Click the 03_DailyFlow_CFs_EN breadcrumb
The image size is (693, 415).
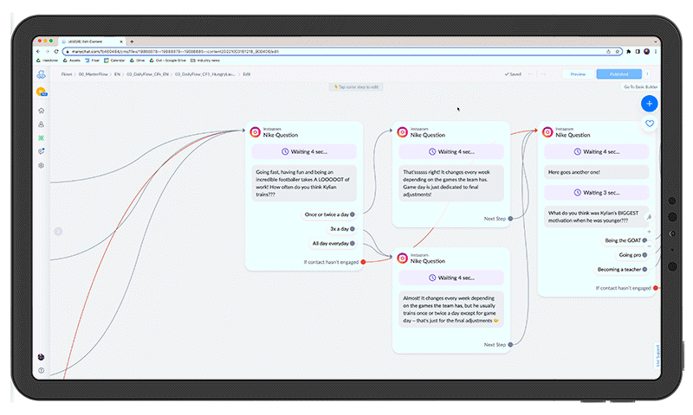(147, 74)
